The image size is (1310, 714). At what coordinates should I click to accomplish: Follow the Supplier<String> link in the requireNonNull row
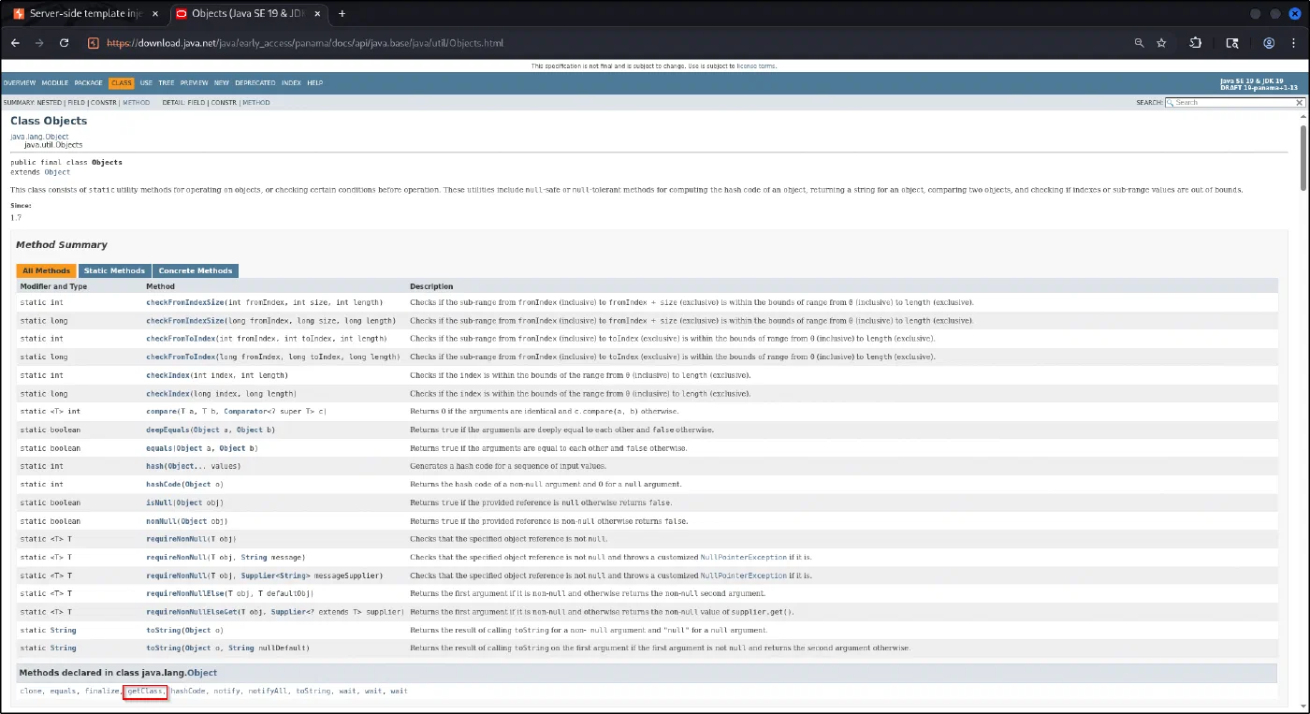click(x=277, y=576)
